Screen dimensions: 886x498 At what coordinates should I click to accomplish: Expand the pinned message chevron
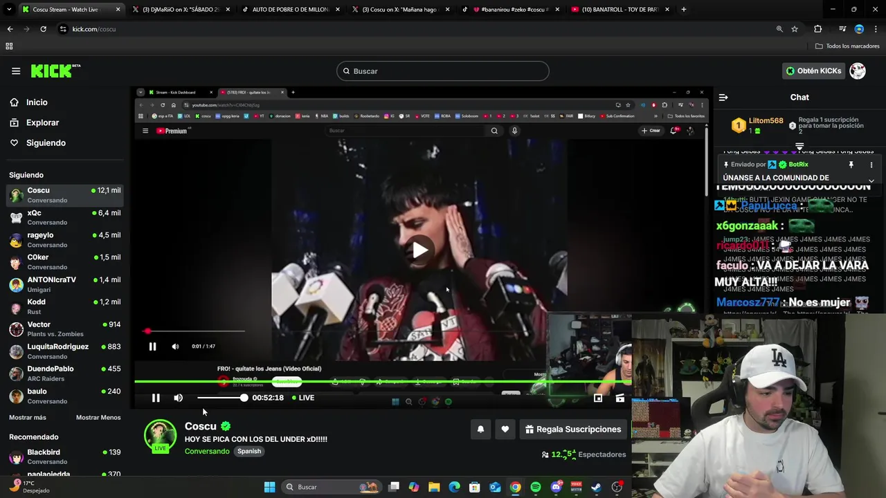(871, 181)
